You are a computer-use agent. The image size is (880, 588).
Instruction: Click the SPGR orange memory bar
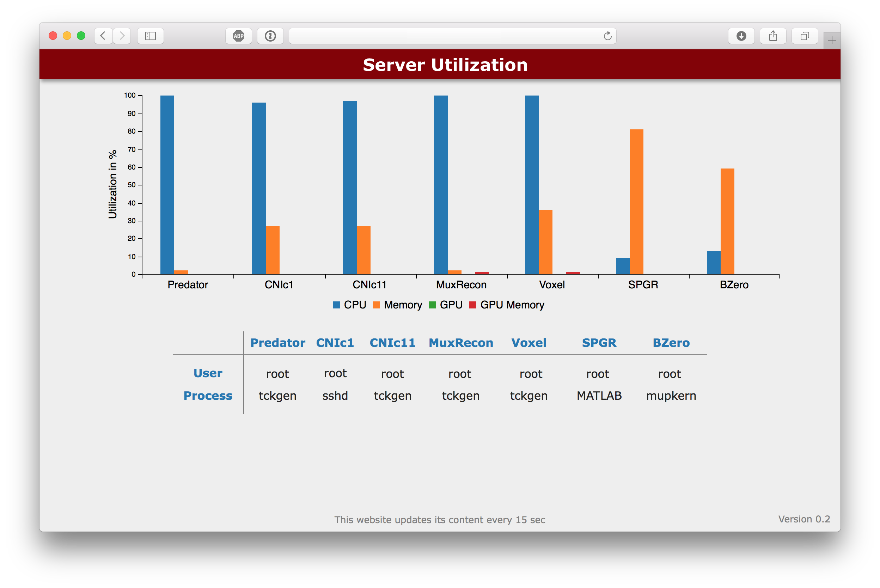[636, 202]
